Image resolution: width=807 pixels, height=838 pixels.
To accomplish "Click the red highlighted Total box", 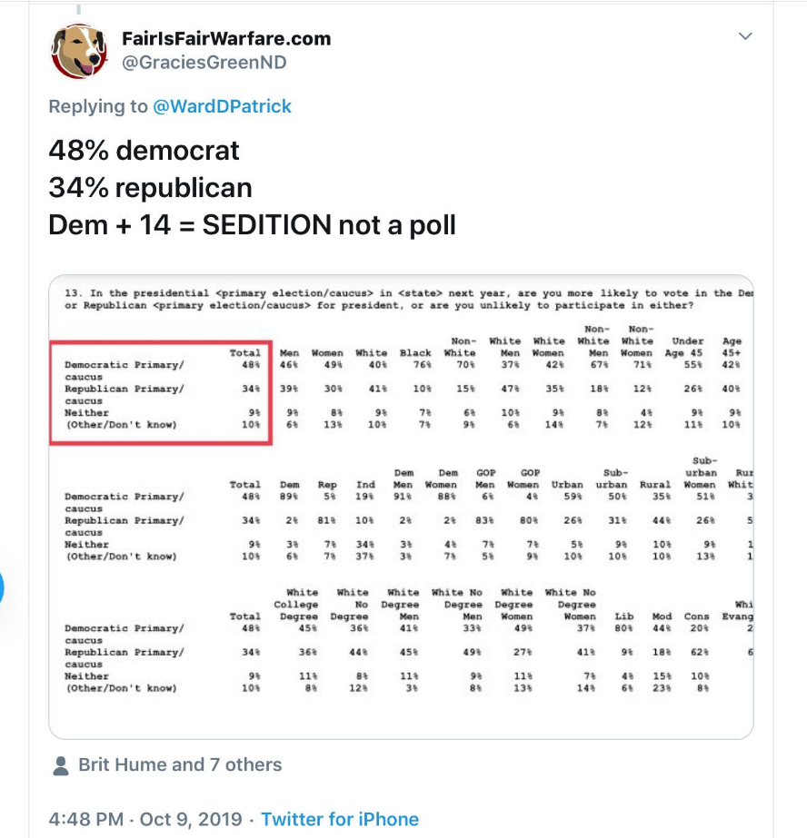I will pos(161,393).
